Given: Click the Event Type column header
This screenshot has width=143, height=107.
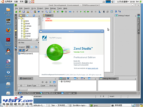Looking at the screenshot, I should 32,86.
